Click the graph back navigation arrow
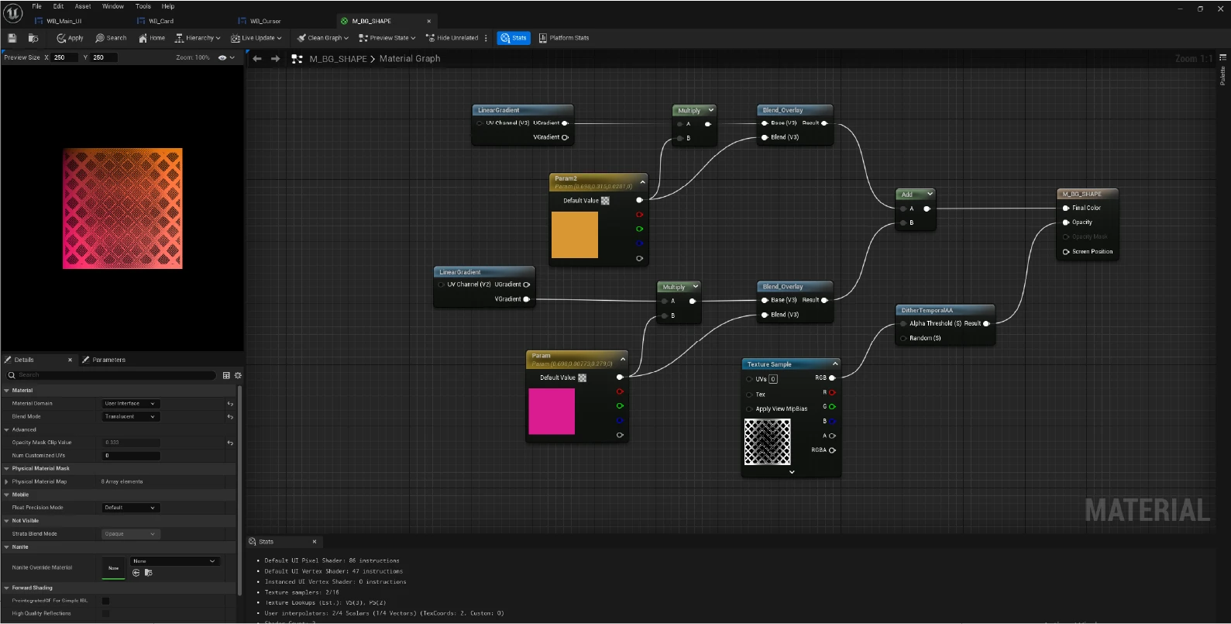 point(257,59)
